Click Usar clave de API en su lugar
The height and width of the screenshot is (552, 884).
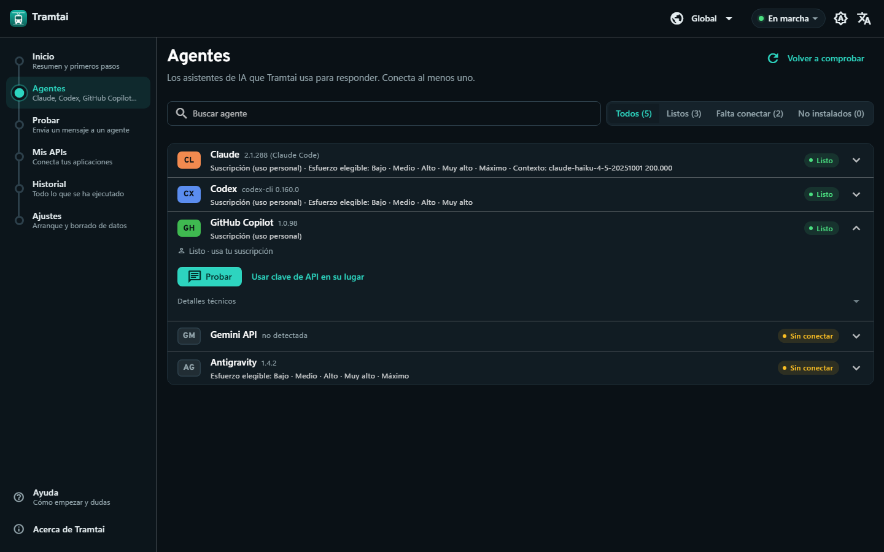pyautogui.click(x=308, y=277)
